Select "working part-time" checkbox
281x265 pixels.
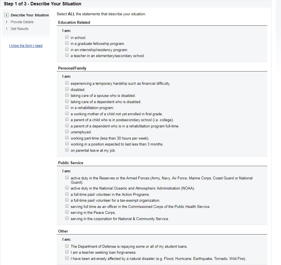[67, 138]
